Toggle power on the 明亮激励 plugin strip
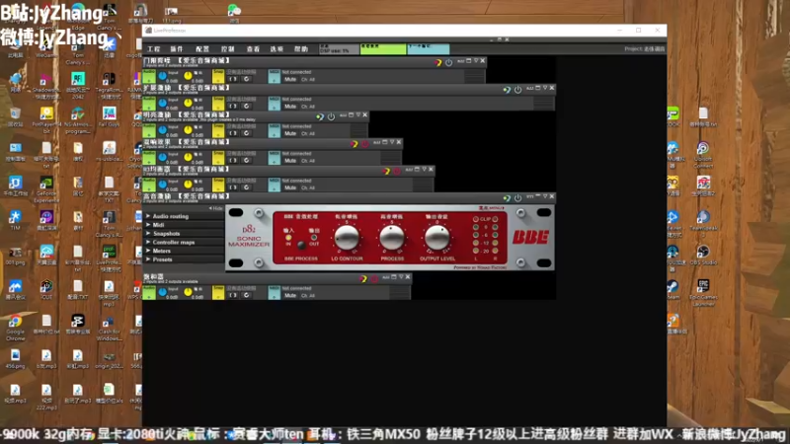The height and width of the screenshot is (444, 790). [331, 116]
